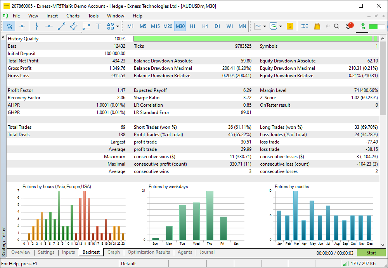Click the LVL virtual hosting icon

pyautogui.click(x=363, y=26)
